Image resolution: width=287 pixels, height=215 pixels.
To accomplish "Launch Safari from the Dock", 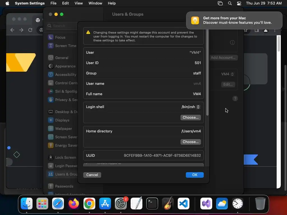I will pos(58,204).
